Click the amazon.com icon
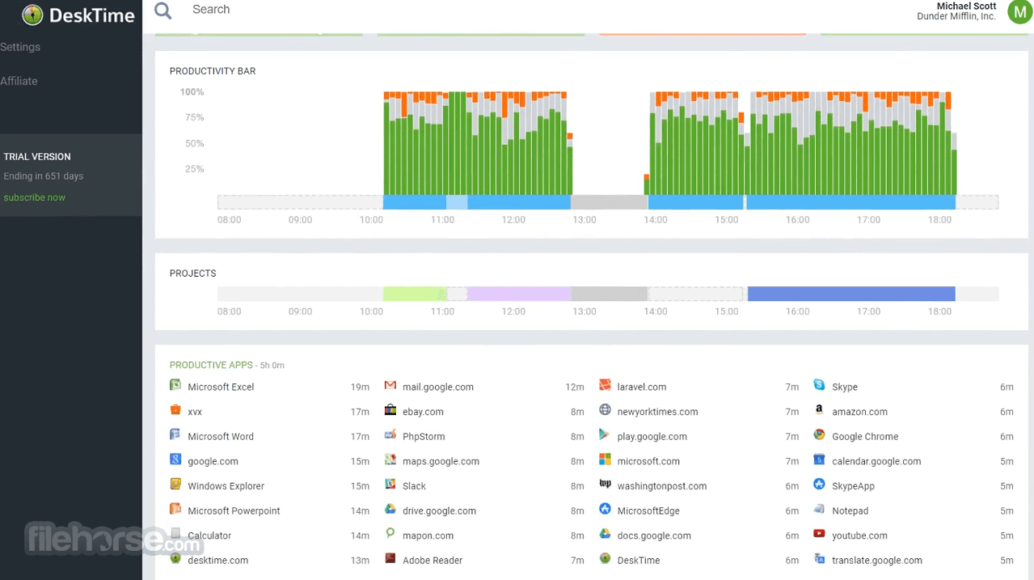Screen dimensions: 1034x580 tap(819, 410)
